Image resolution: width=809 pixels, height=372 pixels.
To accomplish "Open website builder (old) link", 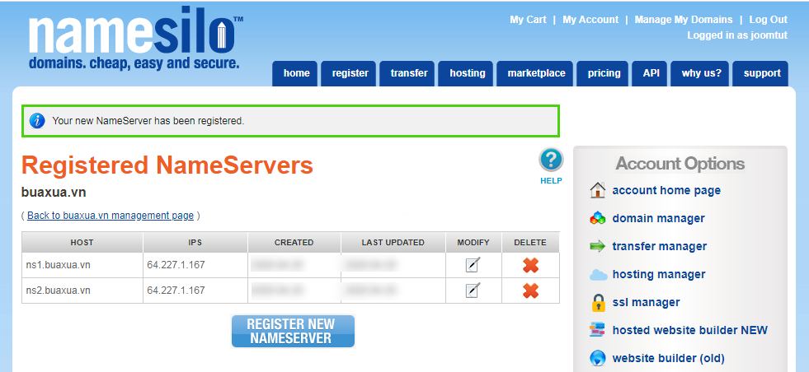I will 668,358.
